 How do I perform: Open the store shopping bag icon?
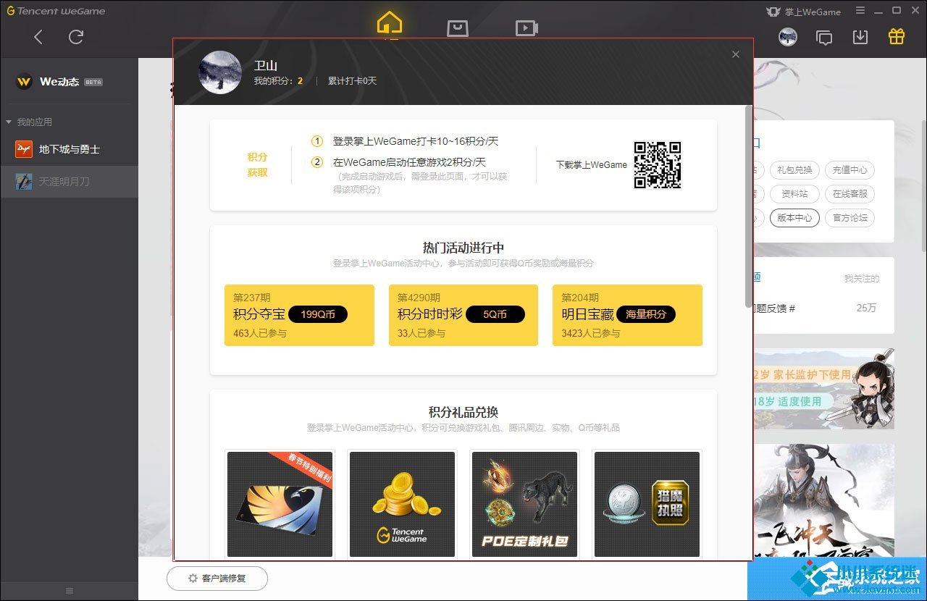pos(457,28)
